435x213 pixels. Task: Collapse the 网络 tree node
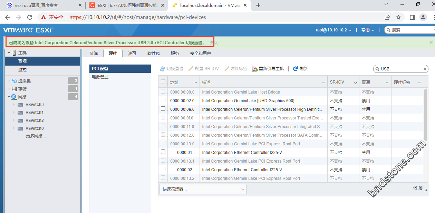coord(9,97)
